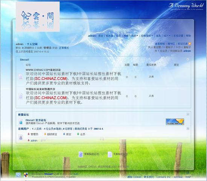This screenshot has height=181, width=207.
Task: Collapse the 在线用户 section
Action: [x=188, y=129]
